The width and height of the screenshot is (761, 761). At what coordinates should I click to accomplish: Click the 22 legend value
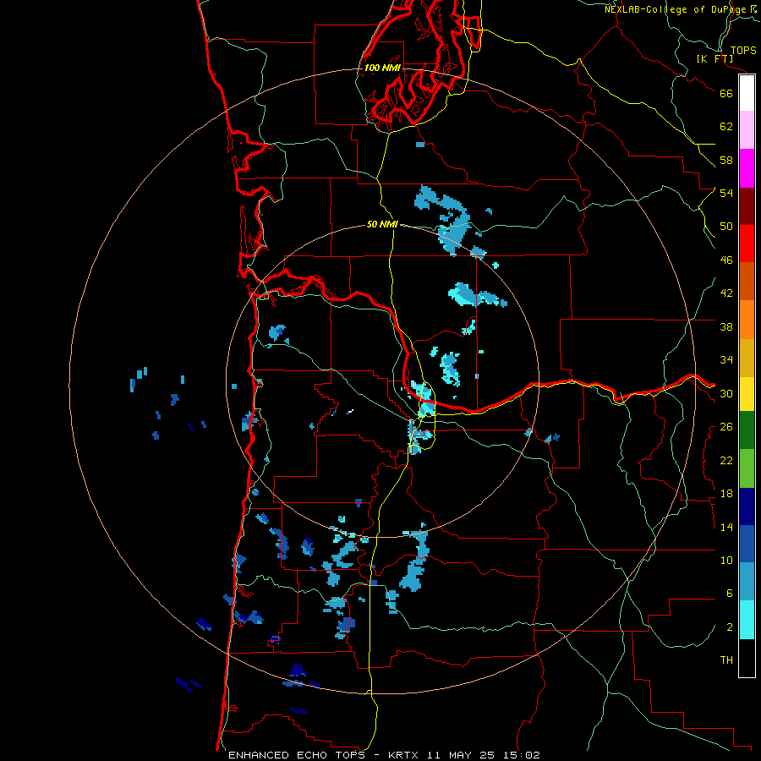(x=726, y=460)
